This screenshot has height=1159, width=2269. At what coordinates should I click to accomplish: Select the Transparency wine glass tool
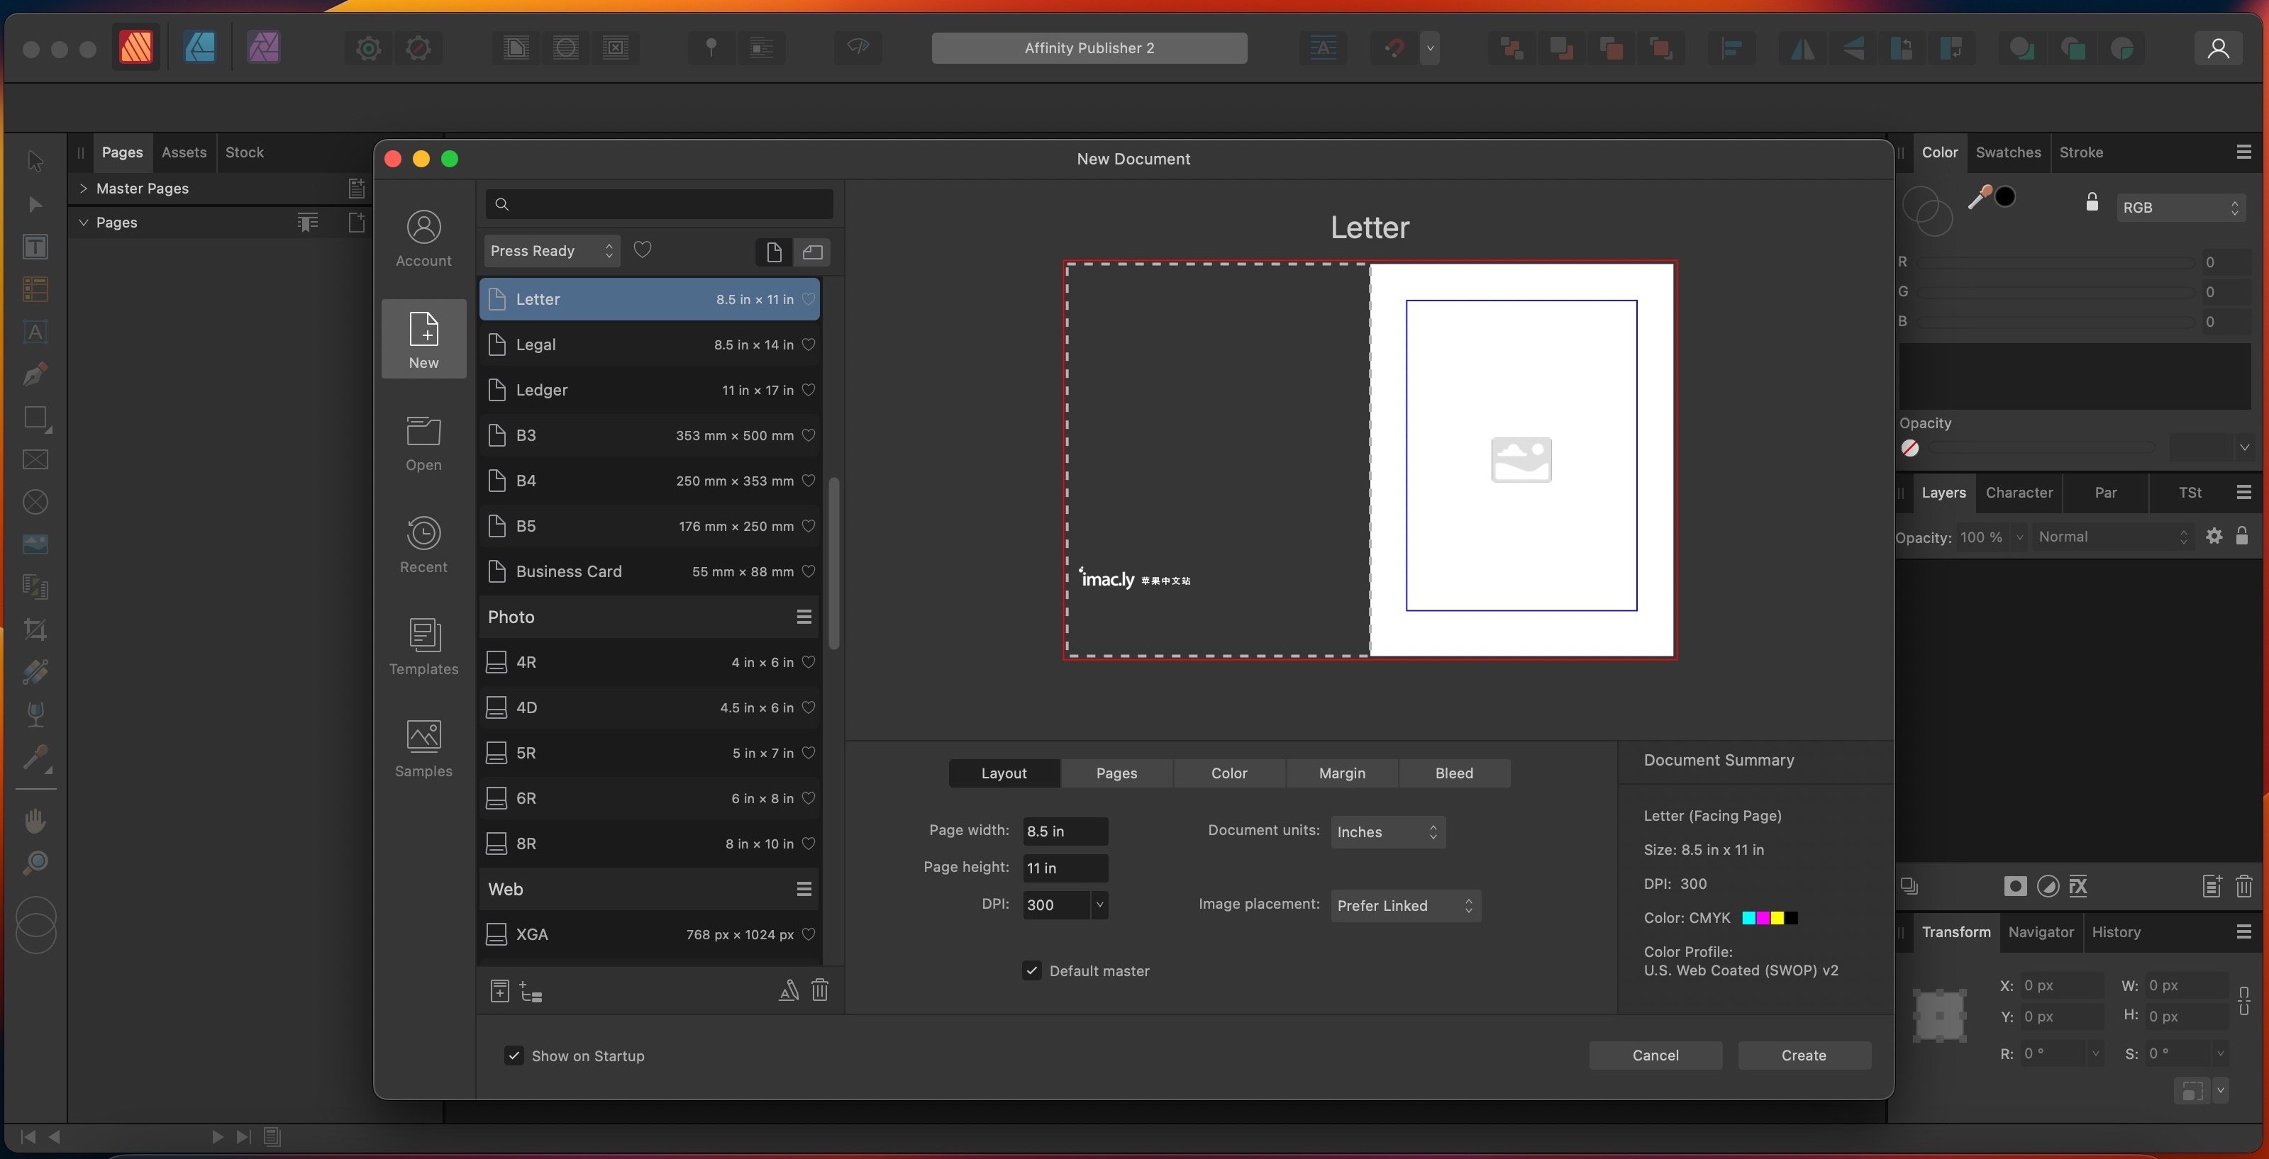[35, 714]
